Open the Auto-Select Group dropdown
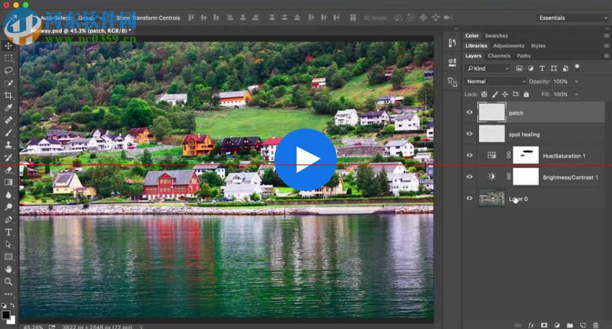The height and width of the screenshot is (329, 612). (x=89, y=18)
